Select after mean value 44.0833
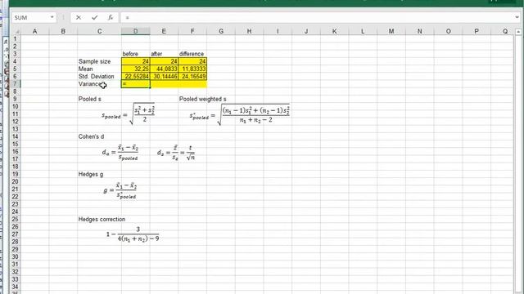 tap(164, 69)
